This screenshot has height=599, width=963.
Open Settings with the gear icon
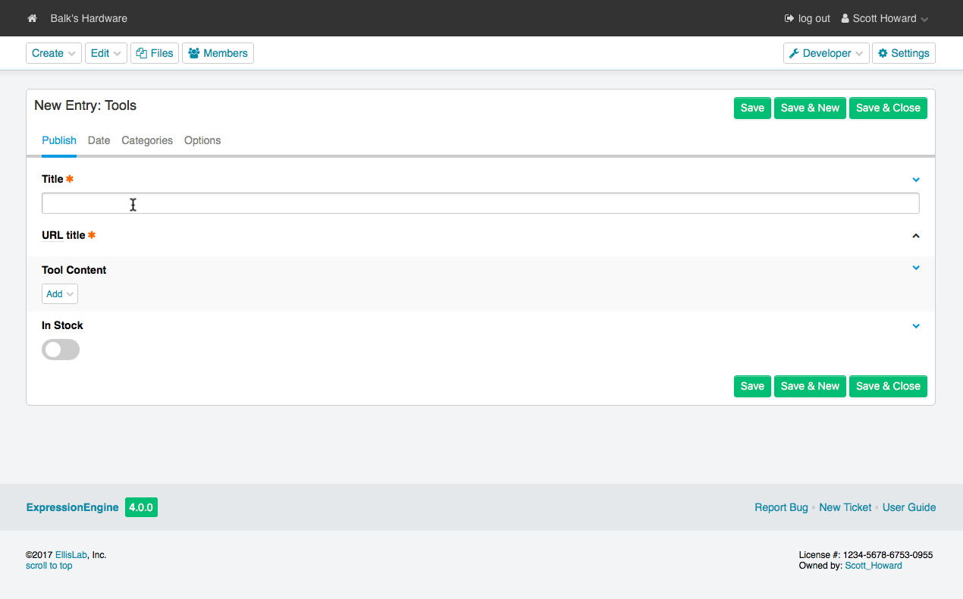coord(903,53)
